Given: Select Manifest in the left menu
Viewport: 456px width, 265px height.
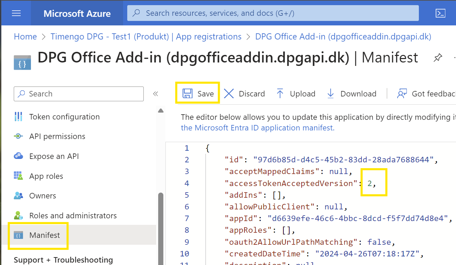Looking at the screenshot, I should tap(44, 235).
